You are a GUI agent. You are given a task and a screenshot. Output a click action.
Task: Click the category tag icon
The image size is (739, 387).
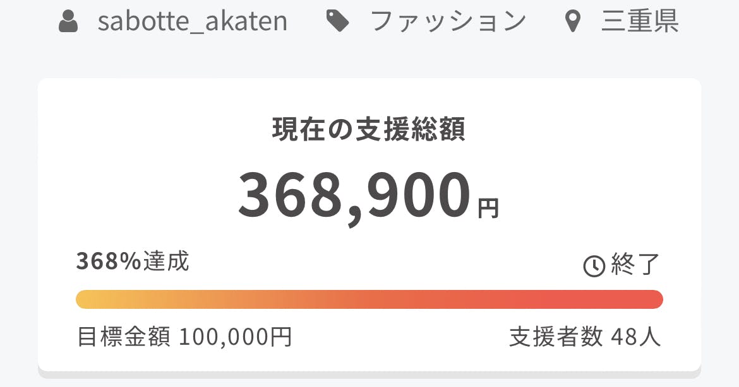tap(338, 22)
